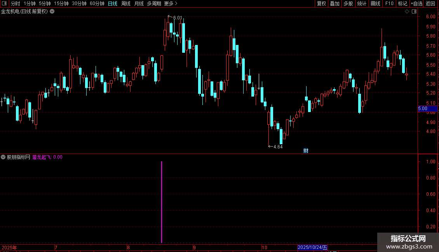Open the 多股 multi-stock view
The height and width of the screenshot is (252, 439).
348,3
